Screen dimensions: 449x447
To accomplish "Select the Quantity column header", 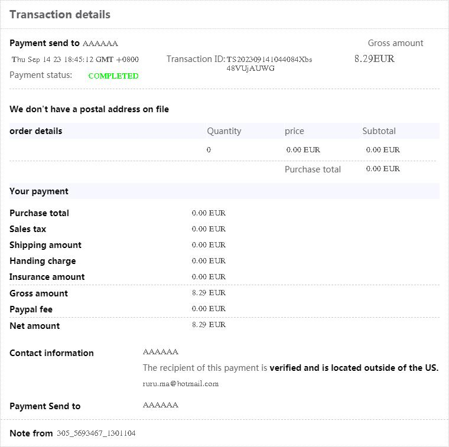I will [x=224, y=131].
